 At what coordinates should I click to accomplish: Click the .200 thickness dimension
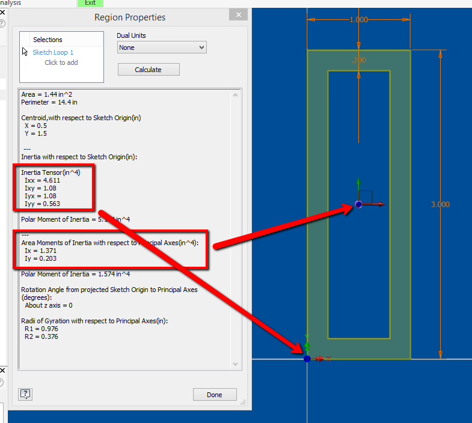[x=359, y=60]
